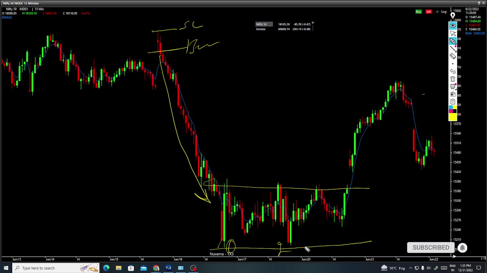The image size is (487, 273).
Task: Click the red Sell button
Action: tap(428, 12)
